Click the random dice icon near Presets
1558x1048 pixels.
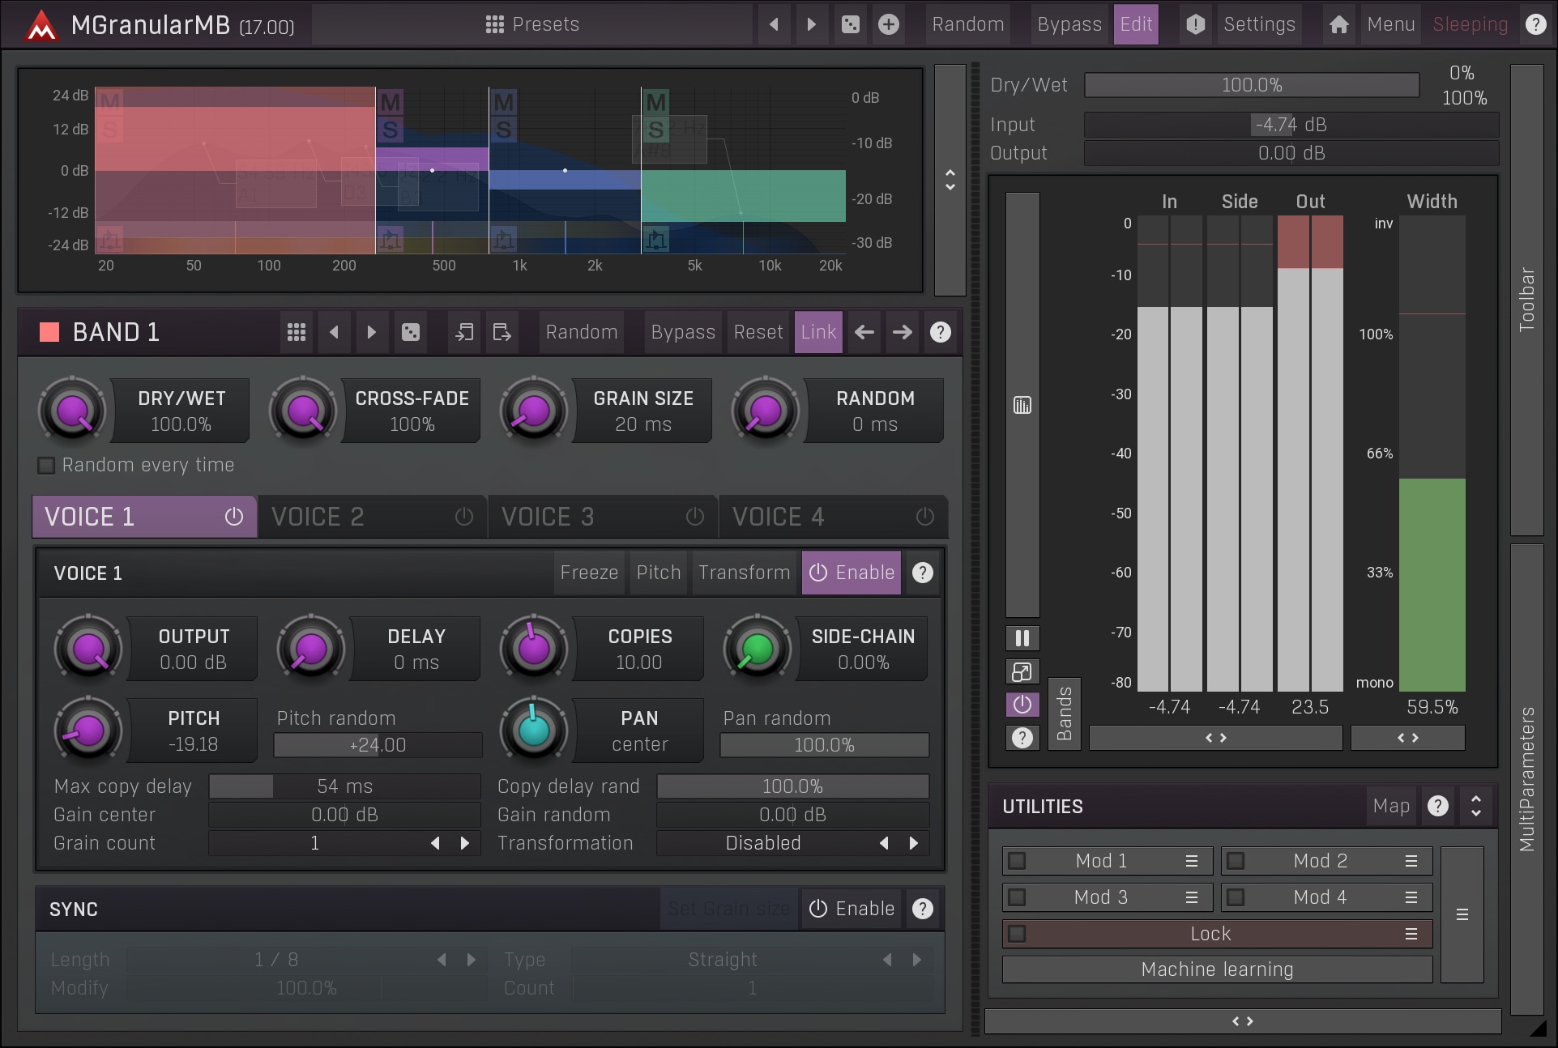point(850,24)
